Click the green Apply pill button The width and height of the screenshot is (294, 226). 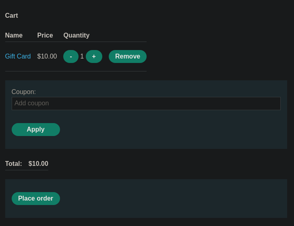click(36, 130)
